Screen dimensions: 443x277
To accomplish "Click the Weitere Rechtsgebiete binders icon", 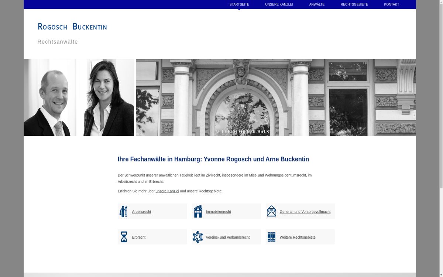I will [271, 237].
